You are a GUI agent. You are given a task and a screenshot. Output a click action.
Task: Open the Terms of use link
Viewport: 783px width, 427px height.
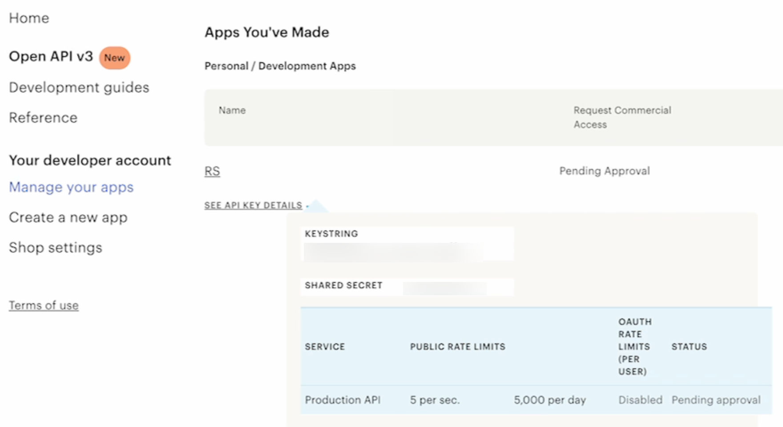pyautogui.click(x=44, y=306)
